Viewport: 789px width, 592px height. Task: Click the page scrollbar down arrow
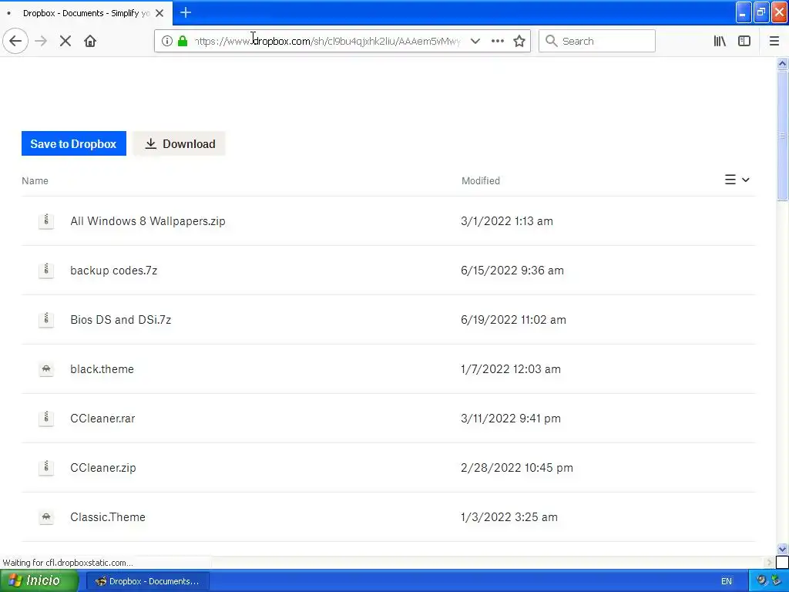click(782, 549)
